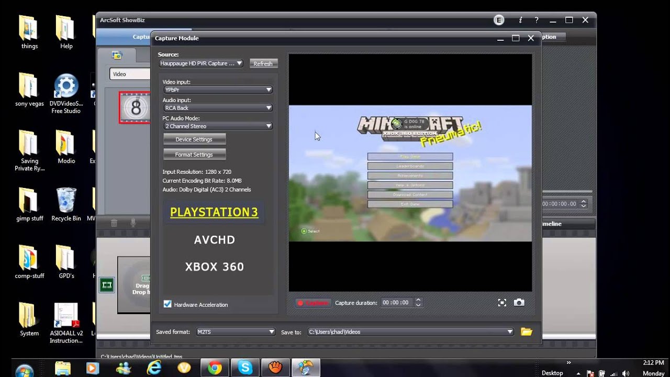Switch to Chrome in taskbar
The width and height of the screenshot is (670, 377).
[x=215, y=369]
